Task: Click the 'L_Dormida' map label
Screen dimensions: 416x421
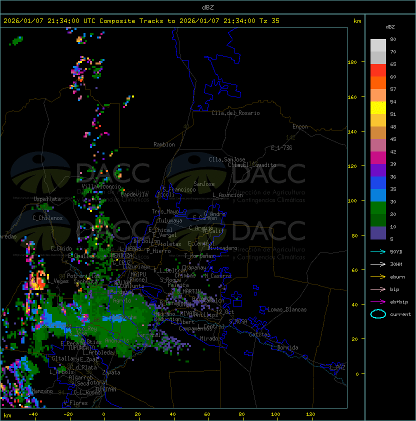Action: pyautogui.click(x=284, y=347)
